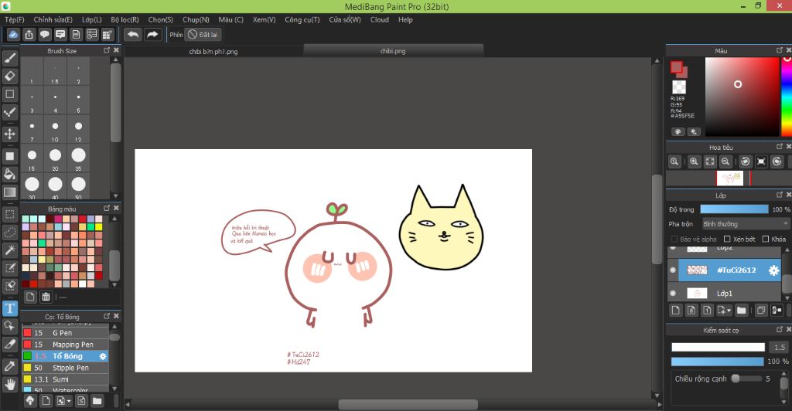This screenshot has width=792, height=411.
Task: Select the Text tool
Action: [x=9, y=308]
